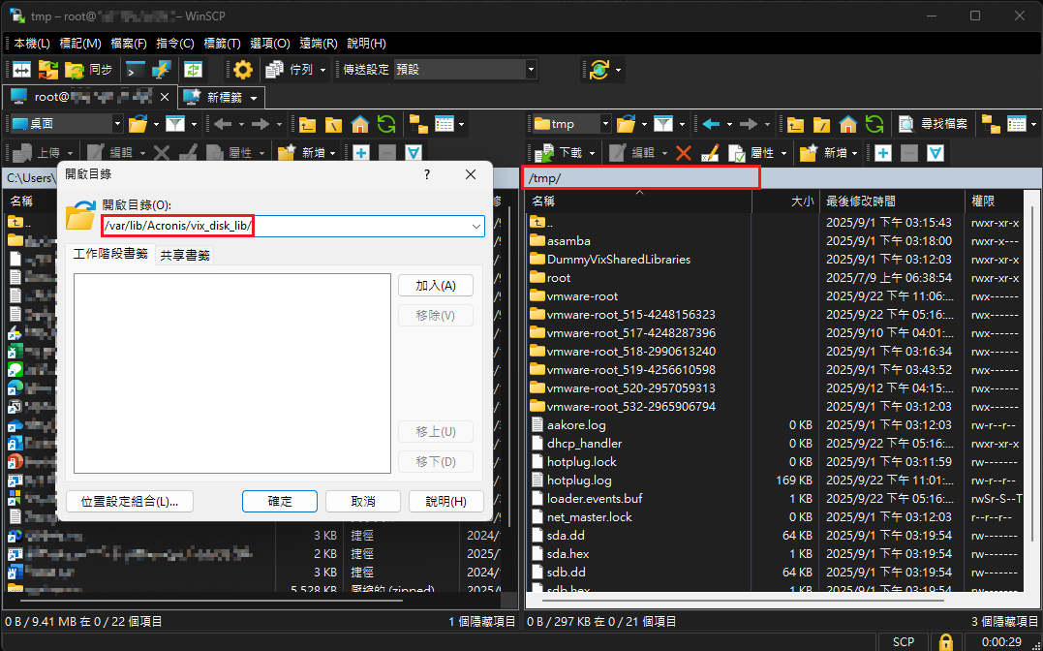Click 尋找檔案 find files button
The height and width of the screenshot is (651, 1043).
(934, 124)
